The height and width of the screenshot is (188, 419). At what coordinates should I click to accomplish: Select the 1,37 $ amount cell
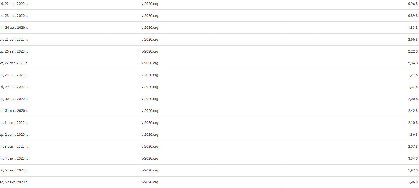pyautogui.click(x=413, y=87)
